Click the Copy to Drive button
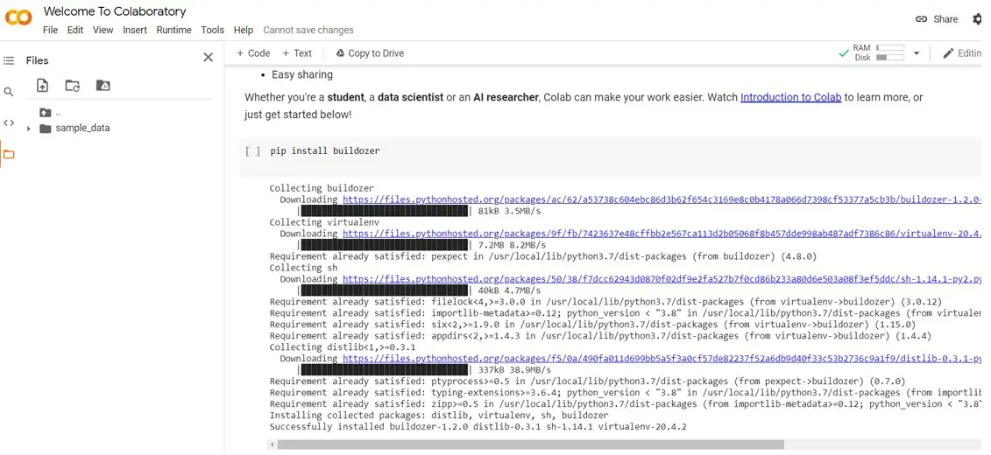The width and height of the screenshot is (991, 455). click(x=370, y=53)
